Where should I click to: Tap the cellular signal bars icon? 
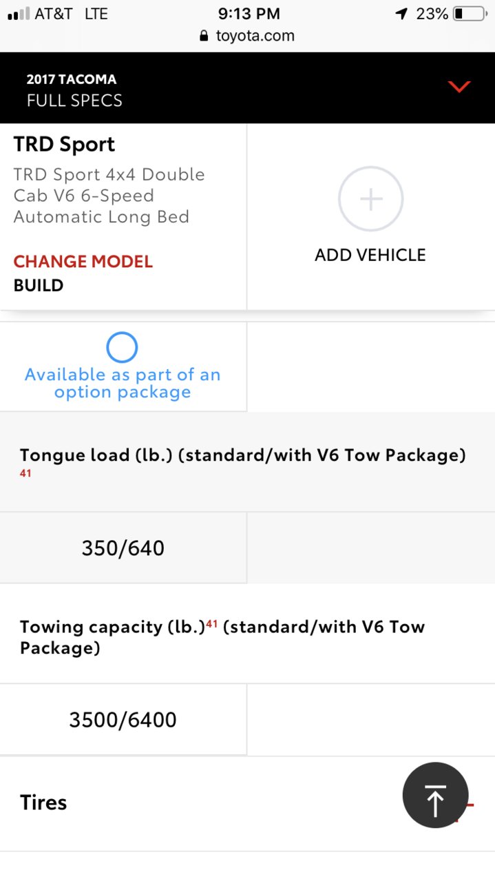coord(19,14)
